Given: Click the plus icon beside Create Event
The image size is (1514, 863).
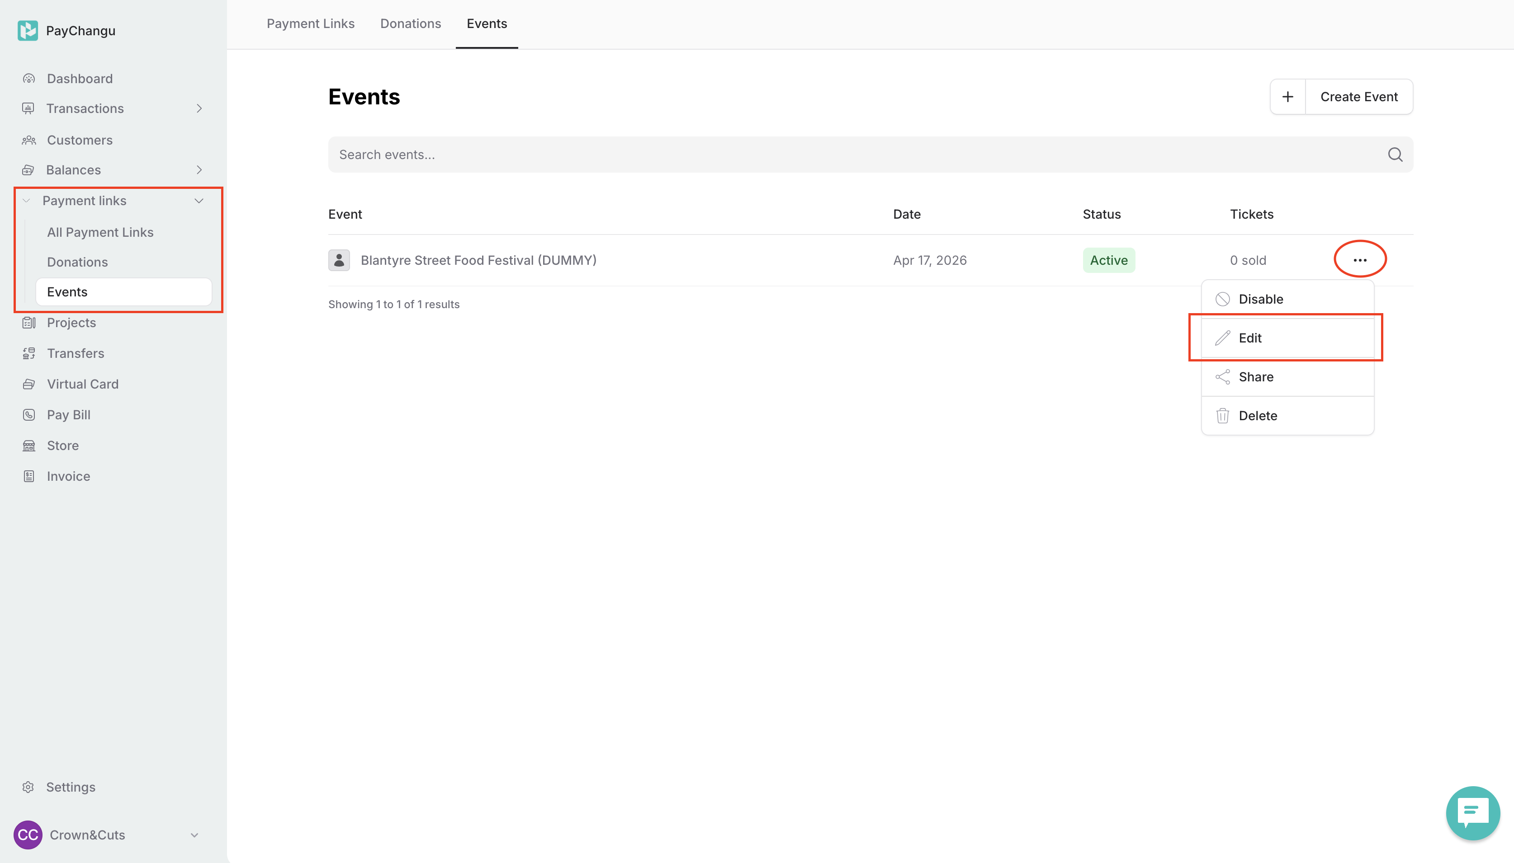Looking at the screenshot, I should point(1287,97).
